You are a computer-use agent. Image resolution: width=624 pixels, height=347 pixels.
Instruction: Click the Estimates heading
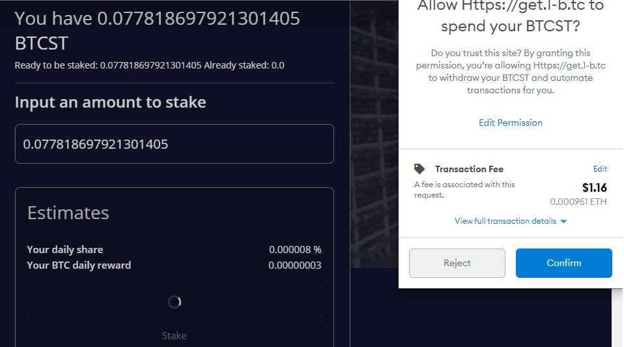[68, 213]
